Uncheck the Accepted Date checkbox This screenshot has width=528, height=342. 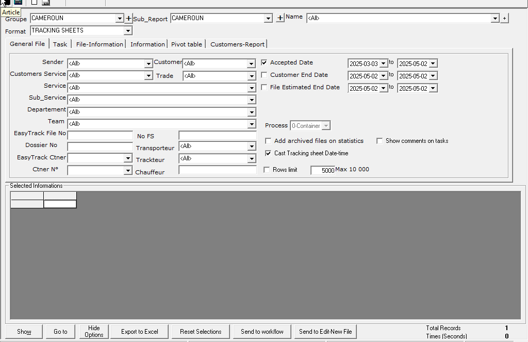pos(265,63)
